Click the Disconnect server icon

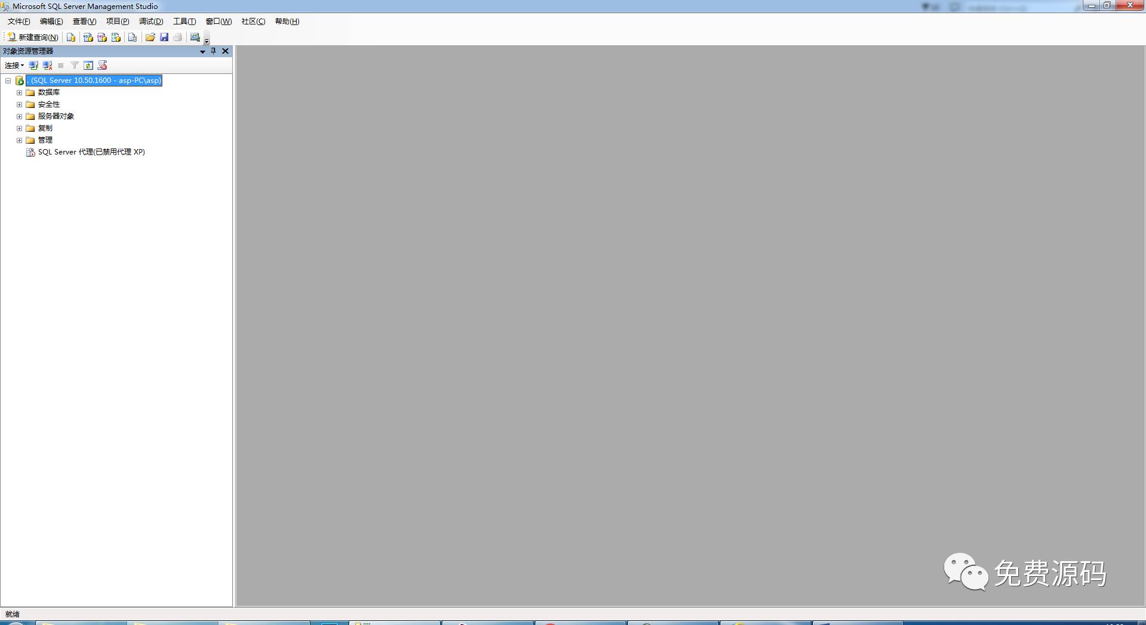pyautogui.click(x=48, y=66)
